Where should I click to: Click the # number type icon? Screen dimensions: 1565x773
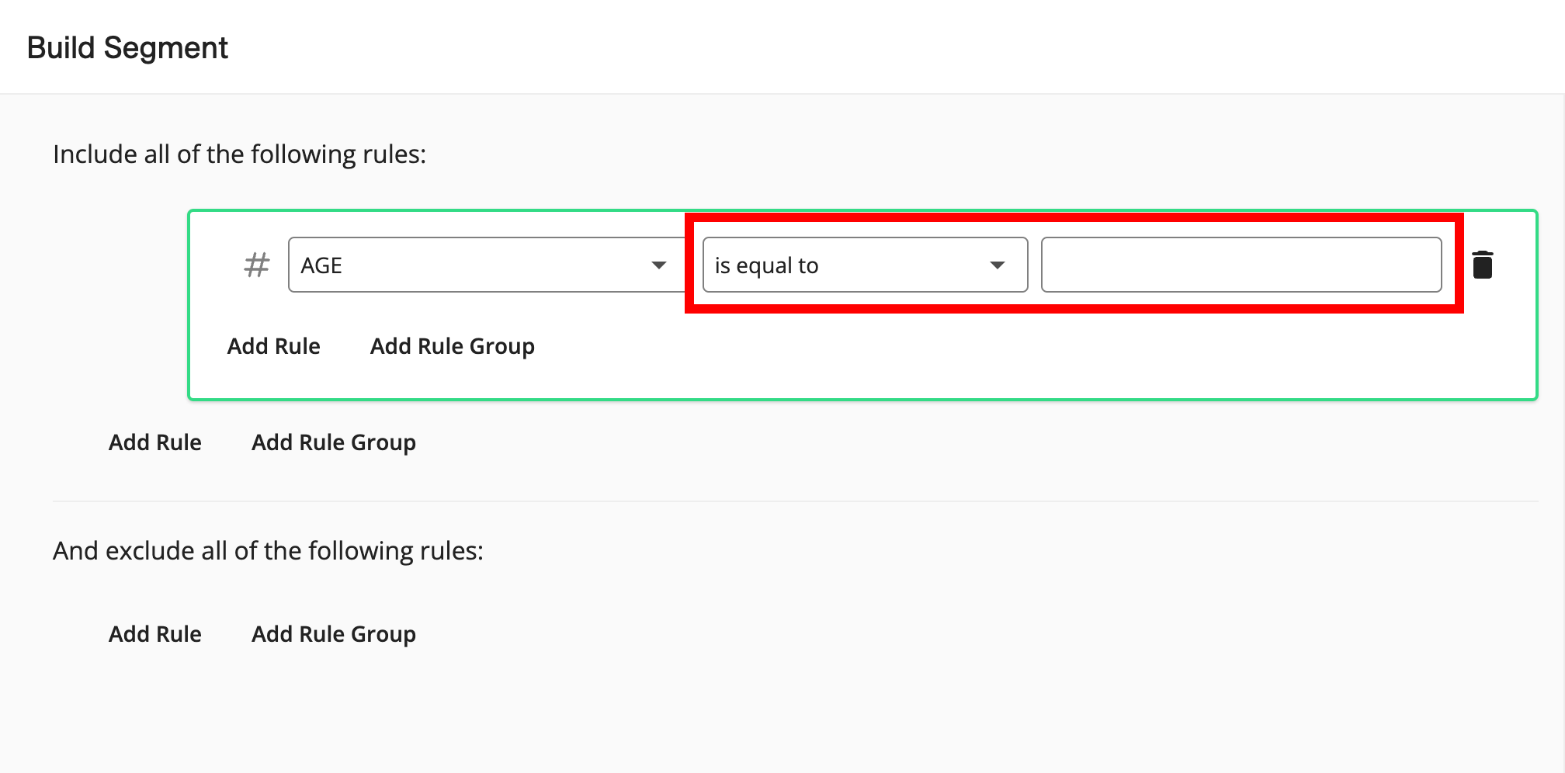point(256,265)
